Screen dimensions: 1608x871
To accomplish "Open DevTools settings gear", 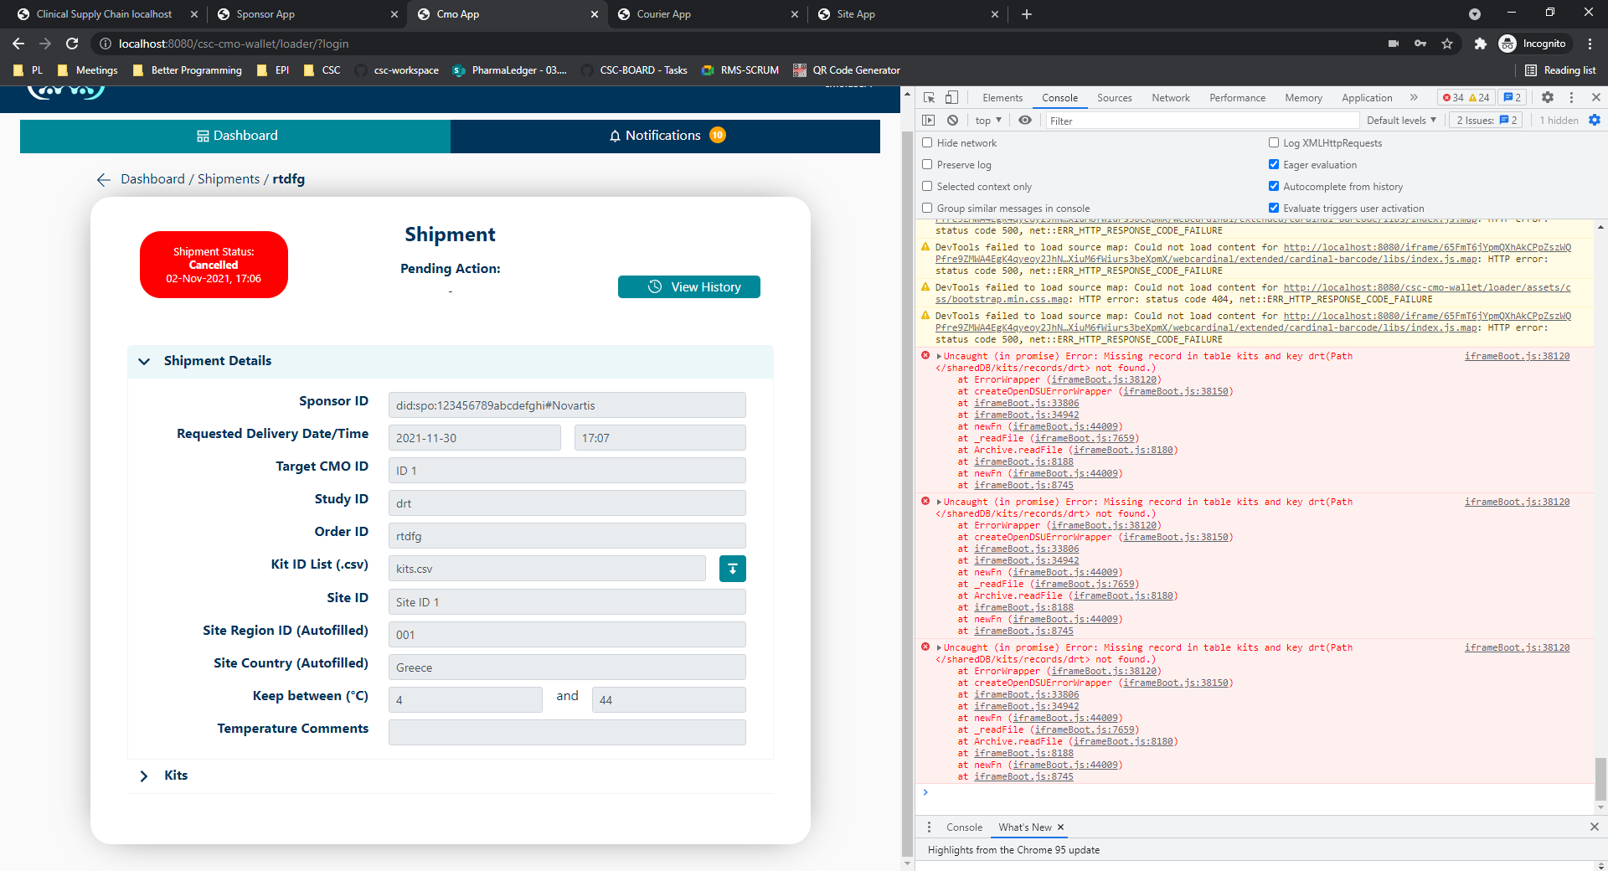I will (x=1547, y=97).
